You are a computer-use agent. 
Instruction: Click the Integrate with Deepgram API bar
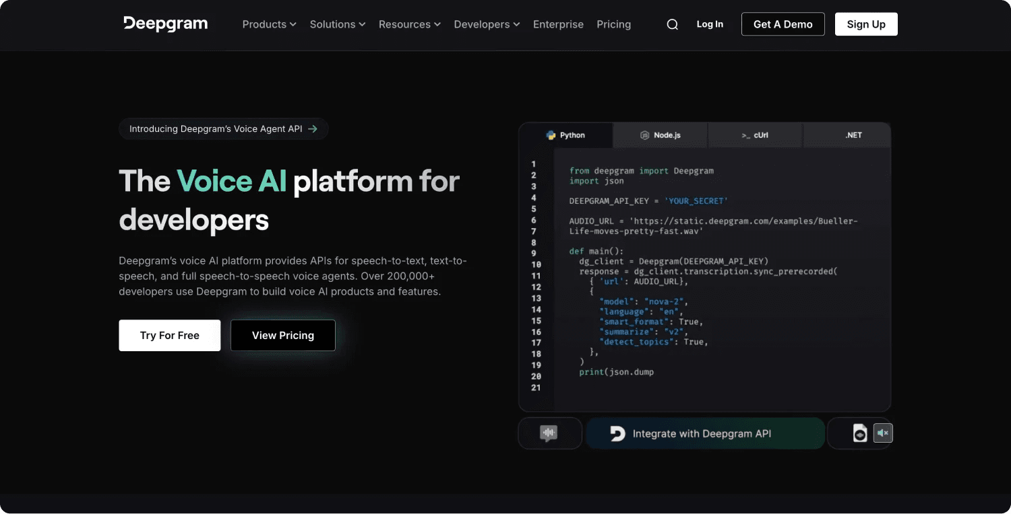pos(705,433)
